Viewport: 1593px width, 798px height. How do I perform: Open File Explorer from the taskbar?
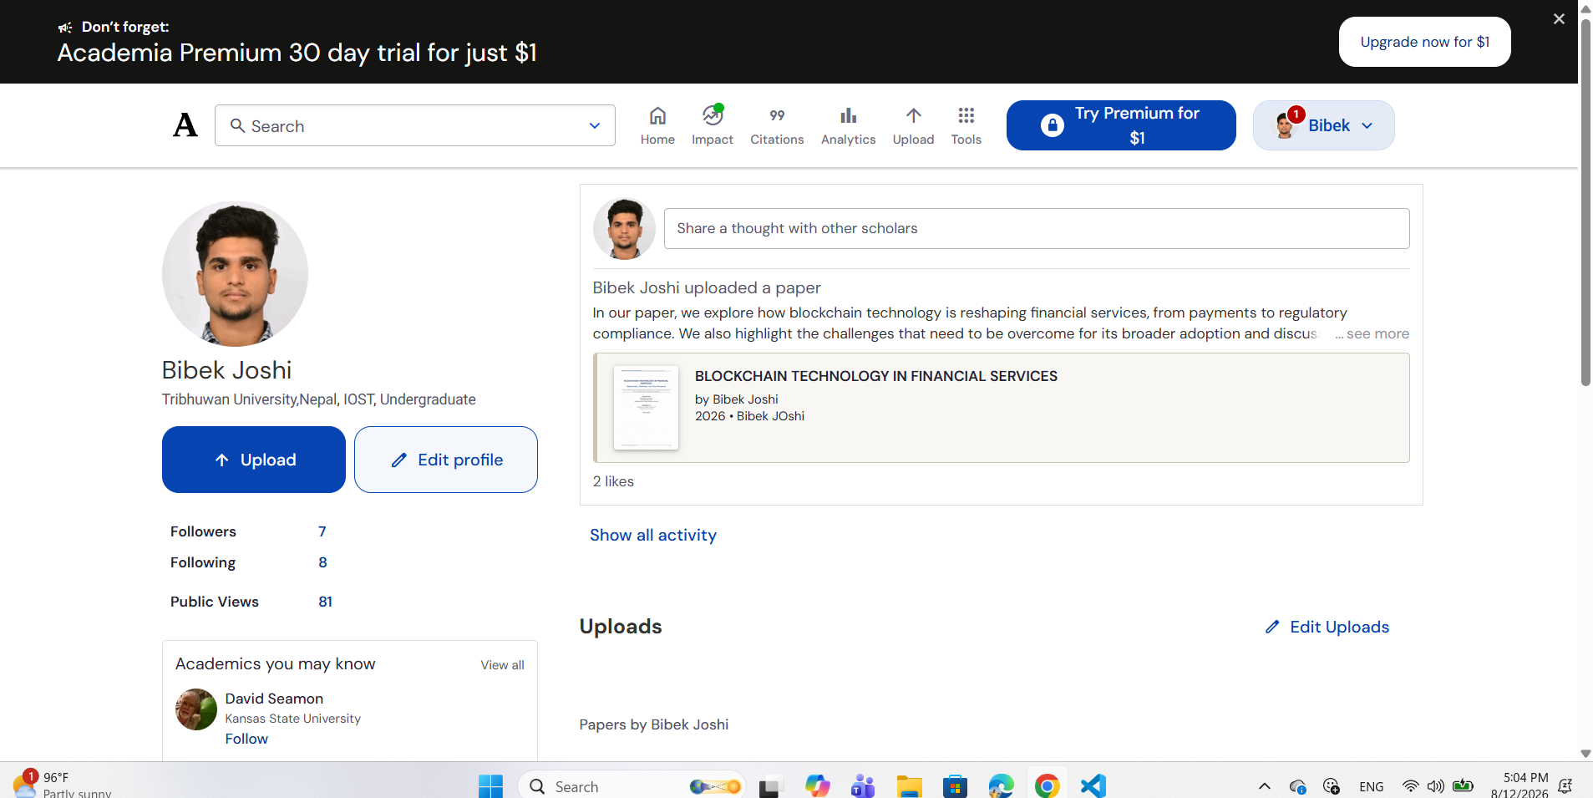click(909, 786)
